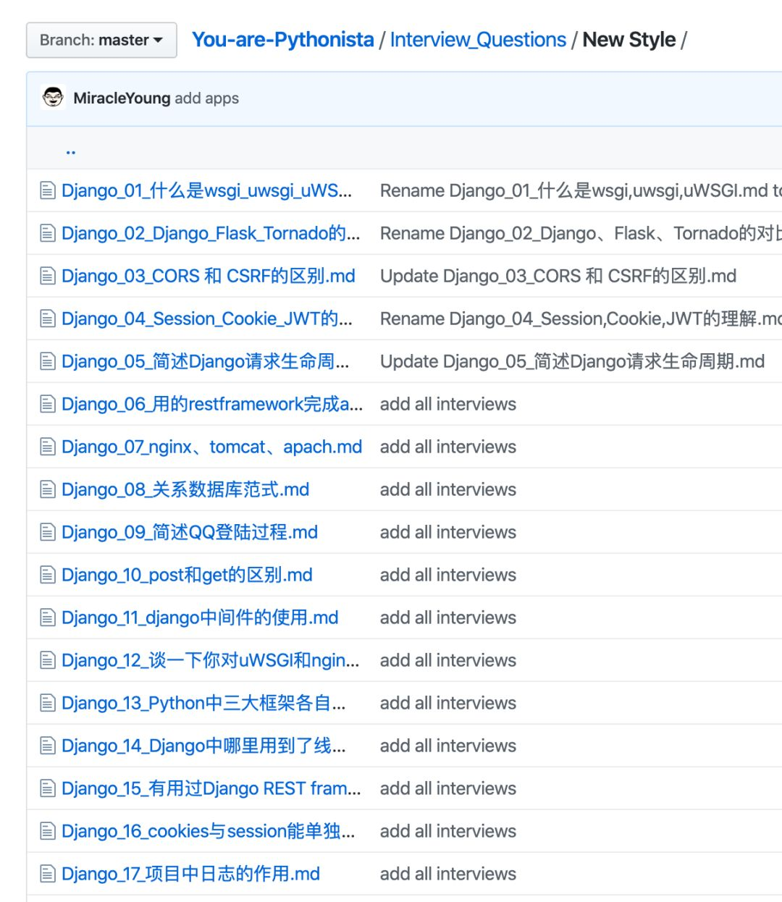This screenshot has height=902, width=782.
Task: Open Django_15_有用过Django REST file
Action: pyautogui.click(x=211, y=788)
